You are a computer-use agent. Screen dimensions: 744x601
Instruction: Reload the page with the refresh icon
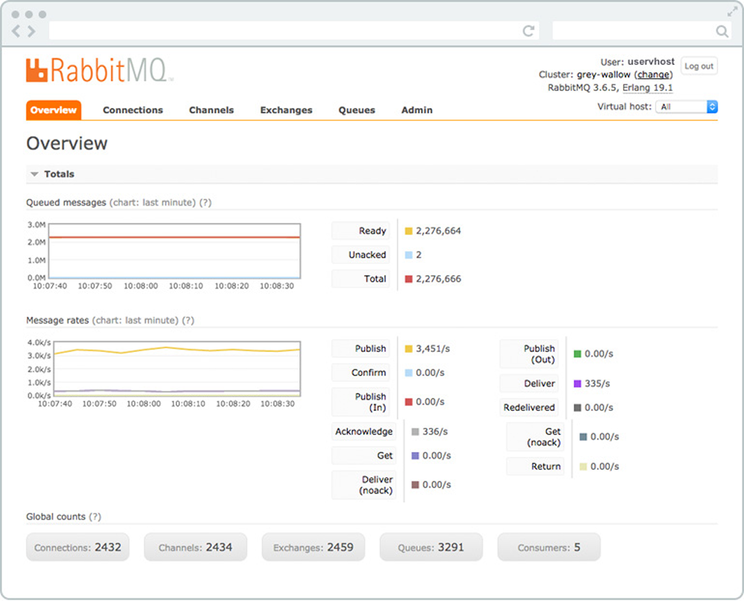point(528,31)
